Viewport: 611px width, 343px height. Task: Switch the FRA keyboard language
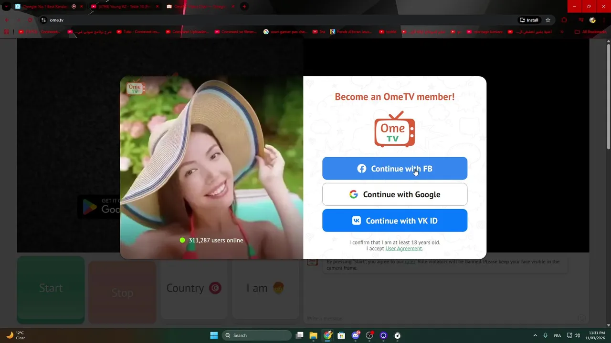point(558,335)
